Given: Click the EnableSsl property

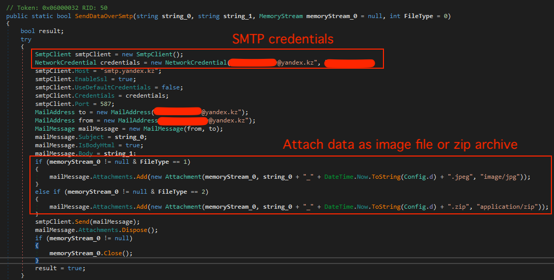Looking at the screenshot, I should [x=91, y=79].
